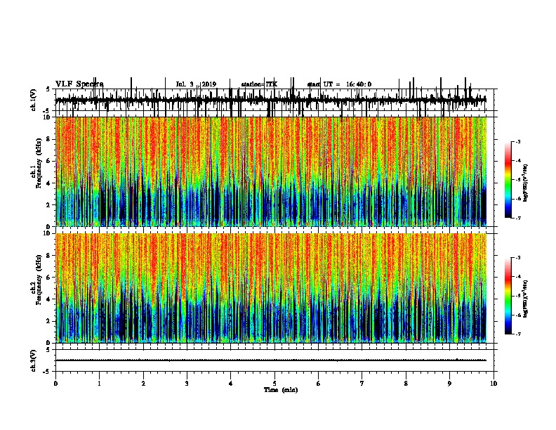This screenshot has width=556, height=430.
Task: Click the time axis tick label '8'
Action: point(406,384)
